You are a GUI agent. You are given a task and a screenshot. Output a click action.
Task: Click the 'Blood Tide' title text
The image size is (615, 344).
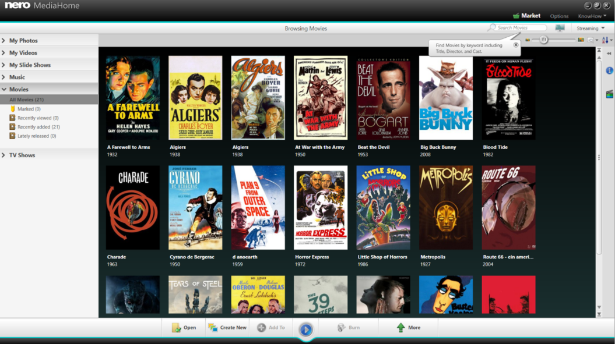(495, 147)
